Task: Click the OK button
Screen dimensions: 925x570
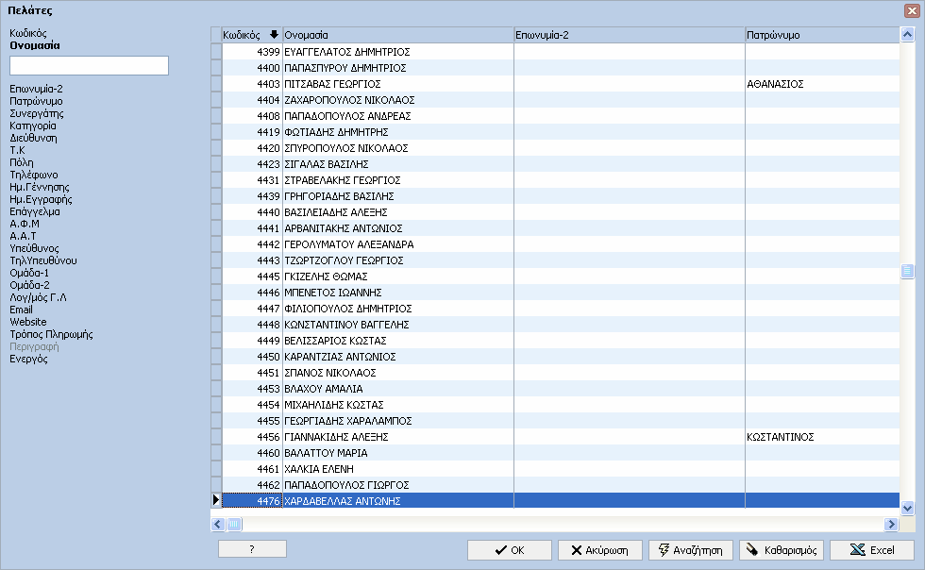Action: tap(510, 550)
